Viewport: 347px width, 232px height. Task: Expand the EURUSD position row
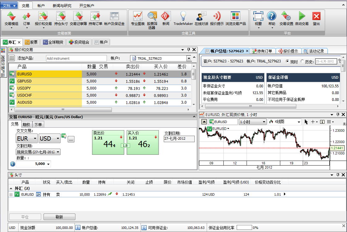click(x=11, y=194)
